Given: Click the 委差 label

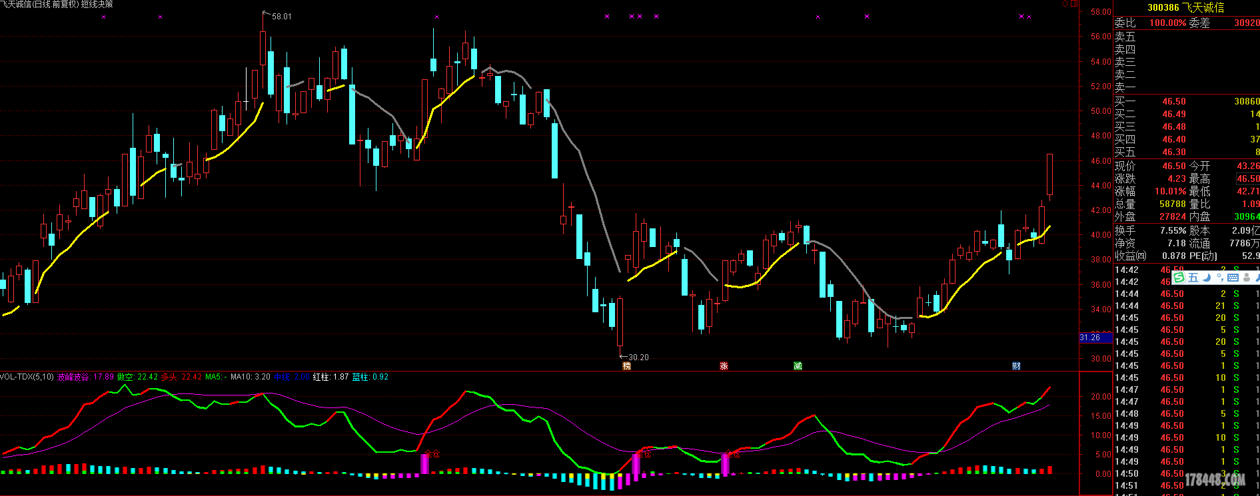Looking at the screenshot, I should click(x=1199, y=23).
